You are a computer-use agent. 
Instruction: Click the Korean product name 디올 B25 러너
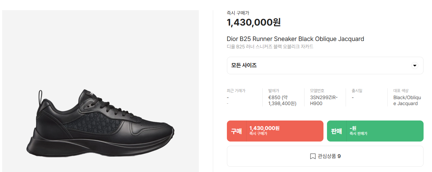270,47
